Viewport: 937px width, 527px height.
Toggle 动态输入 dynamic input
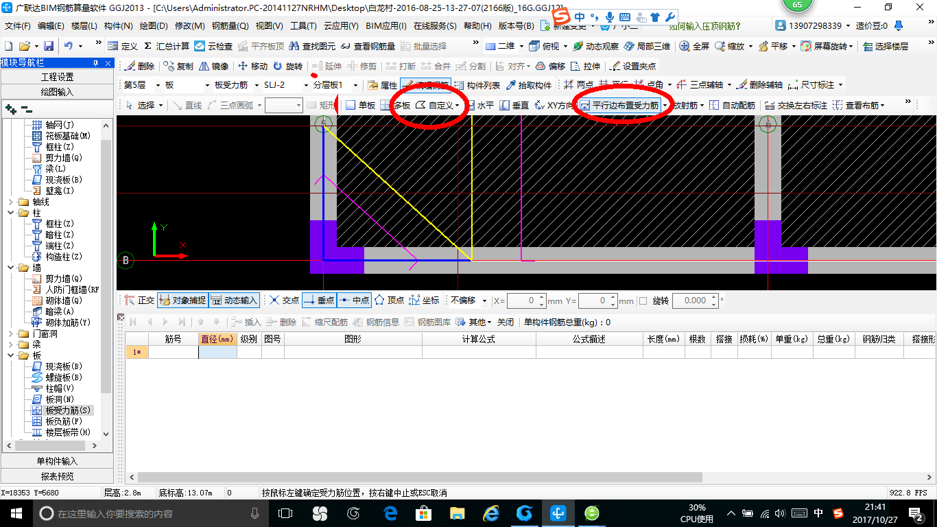tap(235, 301)
